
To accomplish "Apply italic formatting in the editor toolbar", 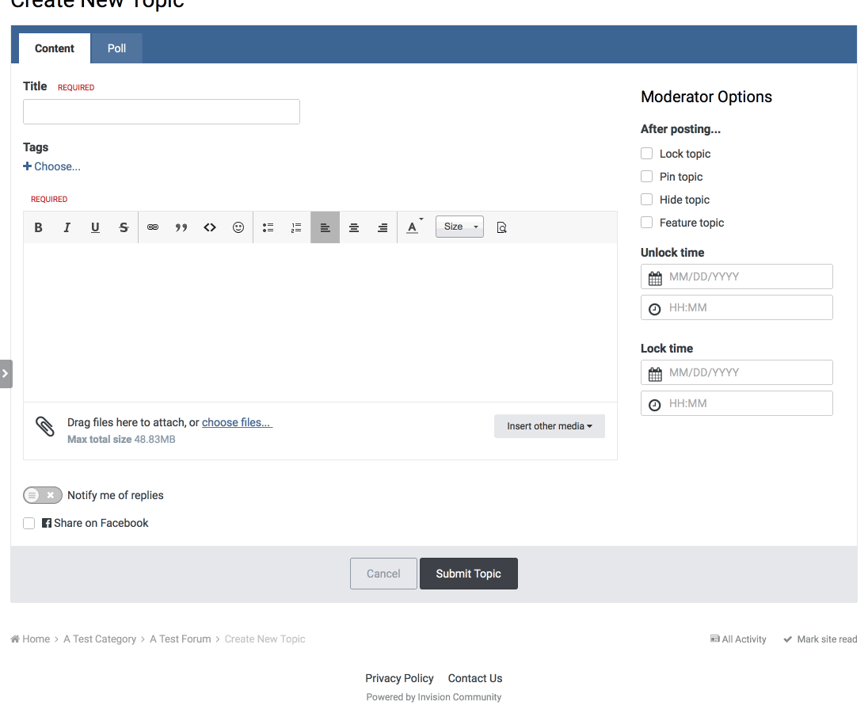I will coord(67,227).
